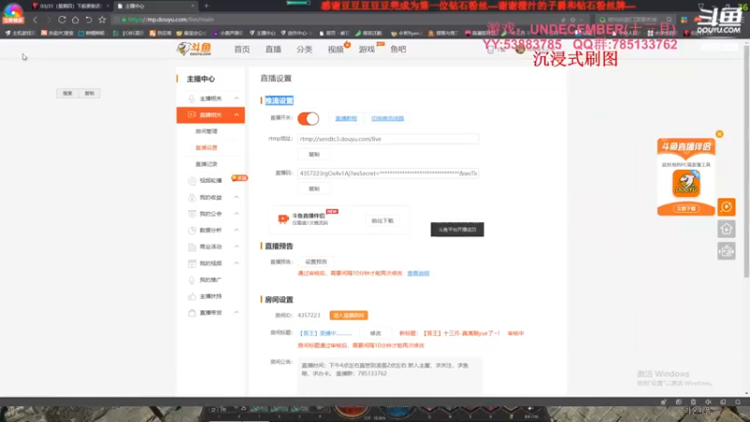
Task: Click the gray robot icon on right edge
Action: click(x=726, y=250)
